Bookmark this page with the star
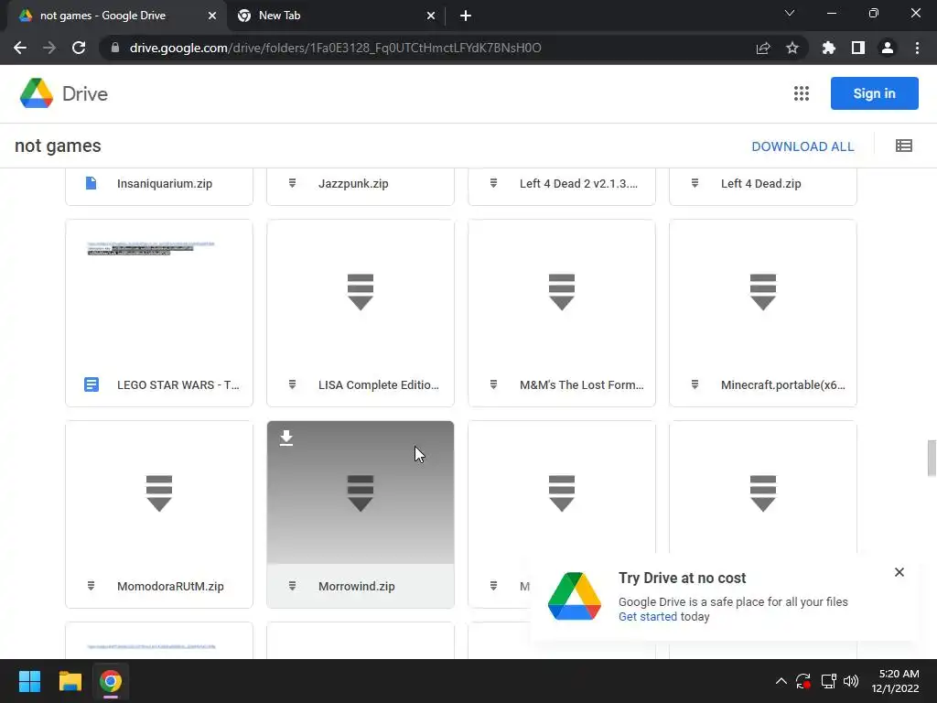The width and height of the screenshot is (937, 703). (x=792, y=48)
